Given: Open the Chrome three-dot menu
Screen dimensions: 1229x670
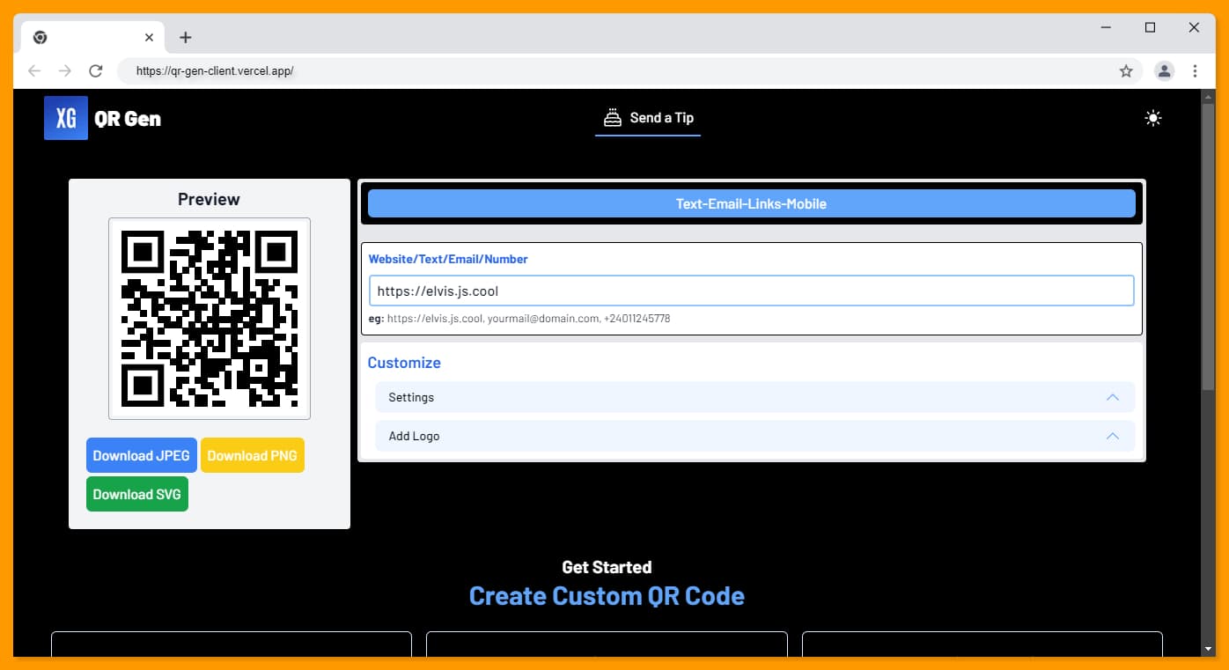Looking at the screenshot, I should pos(1195,71).
